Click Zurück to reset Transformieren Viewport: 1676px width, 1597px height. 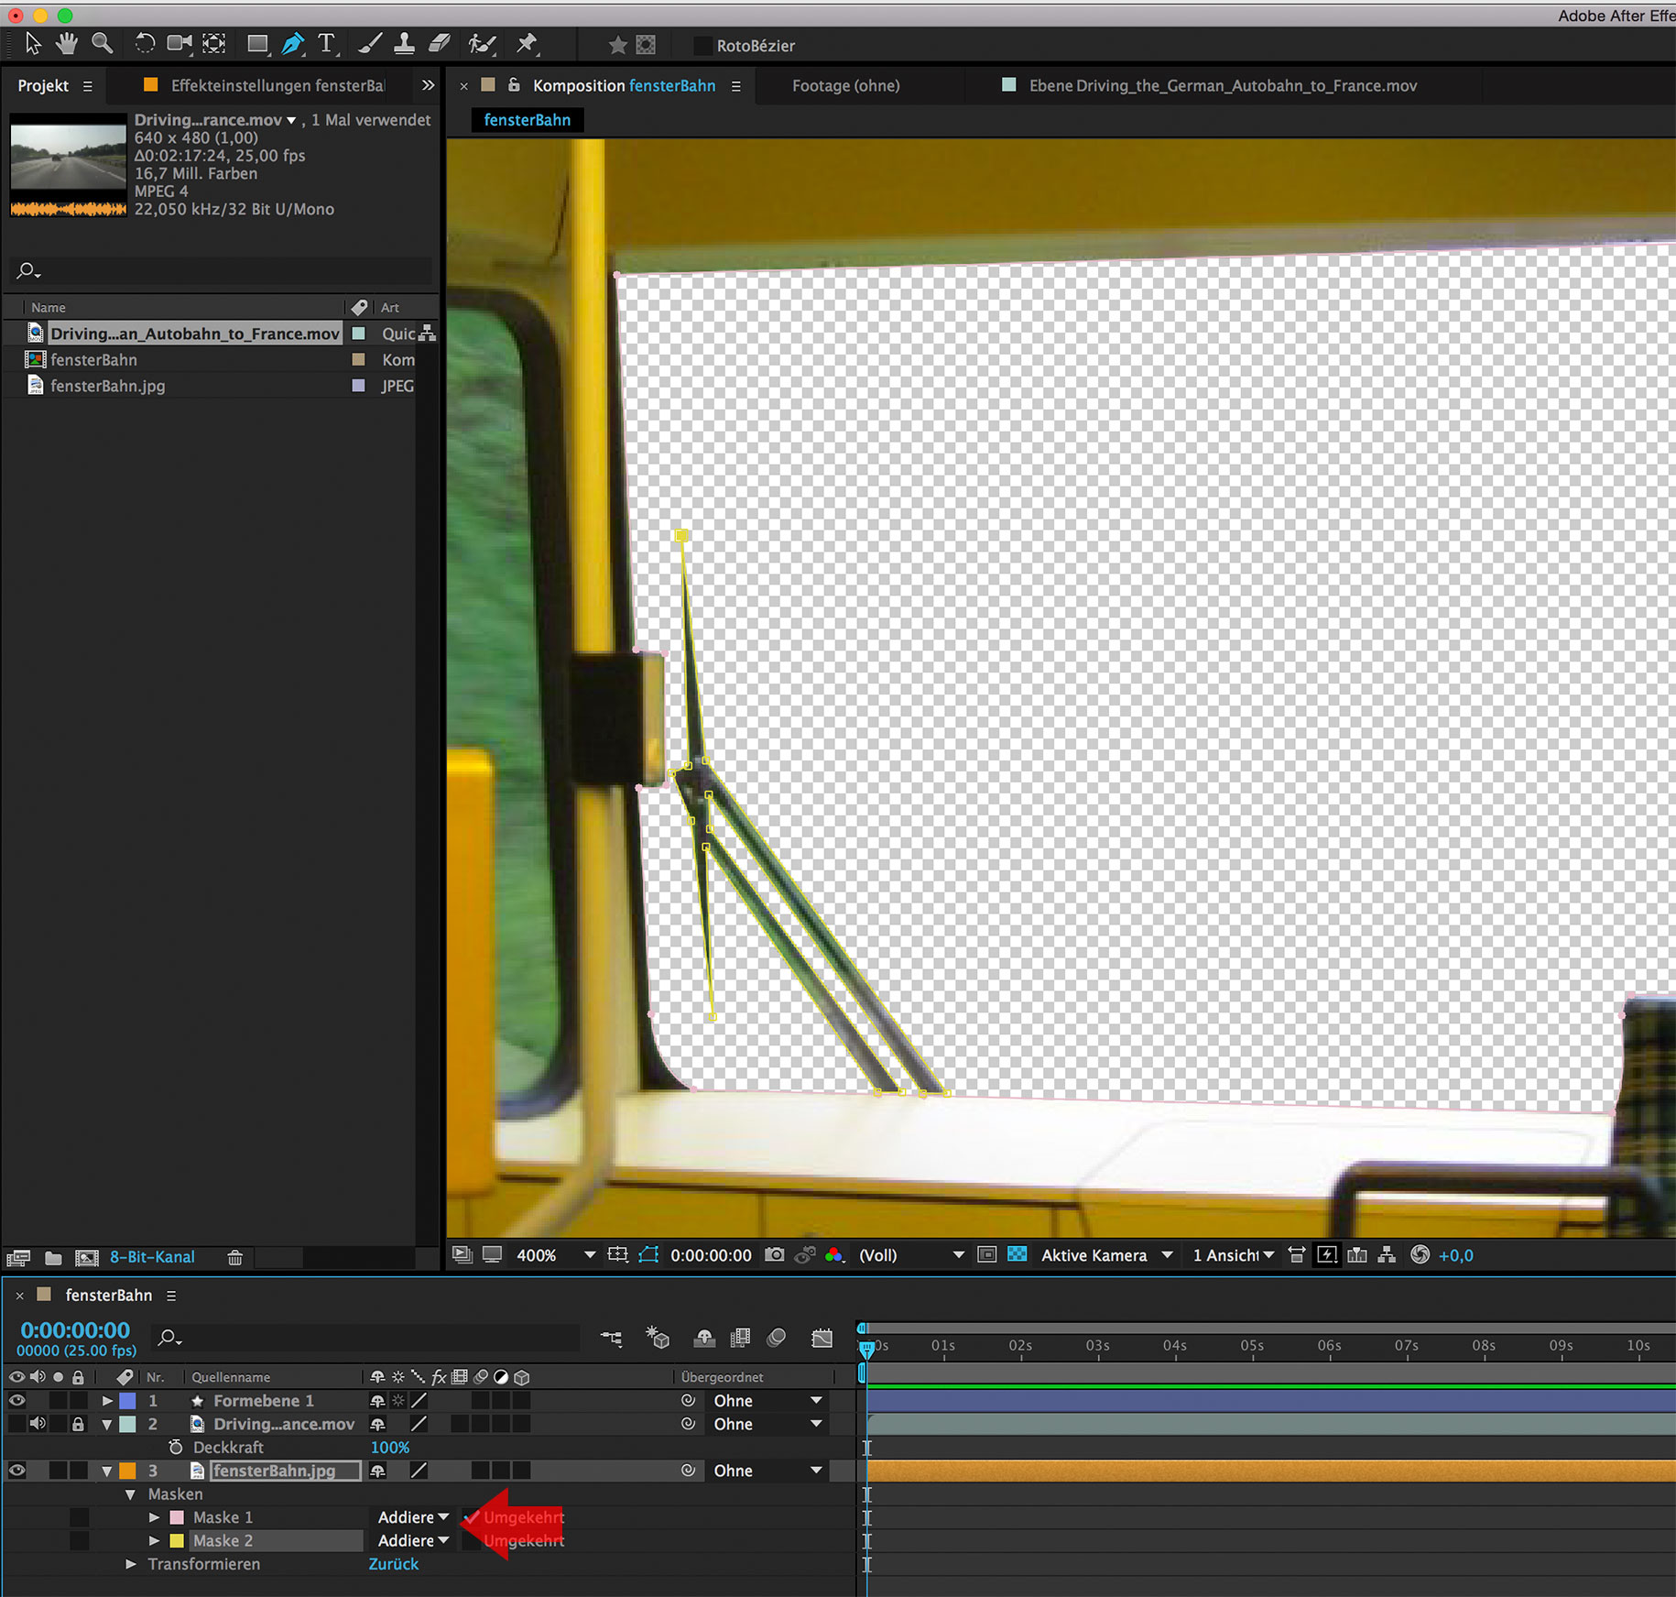coord(393,1564)
